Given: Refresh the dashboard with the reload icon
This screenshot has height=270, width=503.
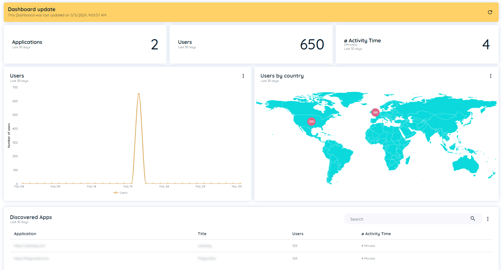Looking at the screenshot, I should pyautogui.click(x=490, y=12).
